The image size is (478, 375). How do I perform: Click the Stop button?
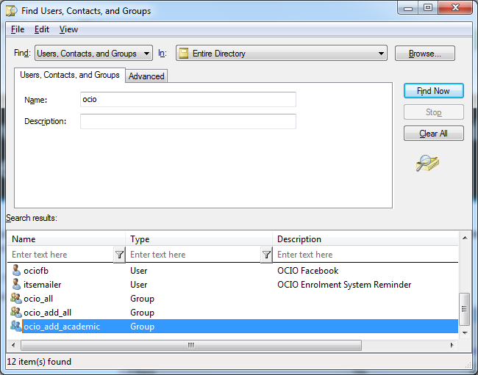tap(433, 112)
